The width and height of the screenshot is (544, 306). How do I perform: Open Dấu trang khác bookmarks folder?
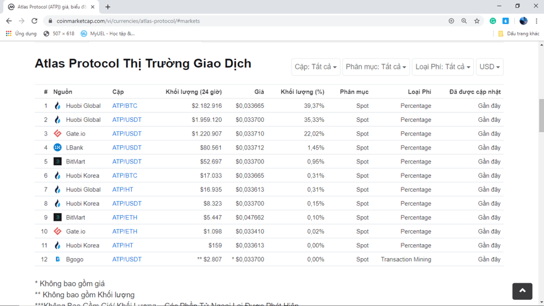click(x=519, y=33)
